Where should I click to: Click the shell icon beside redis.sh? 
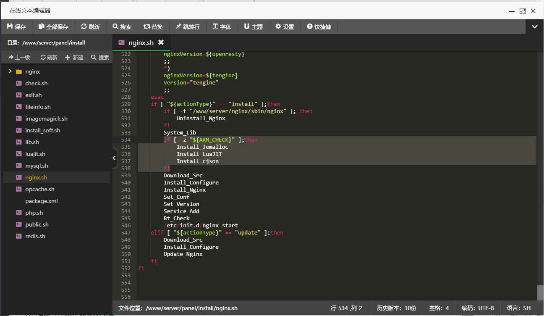18,236
